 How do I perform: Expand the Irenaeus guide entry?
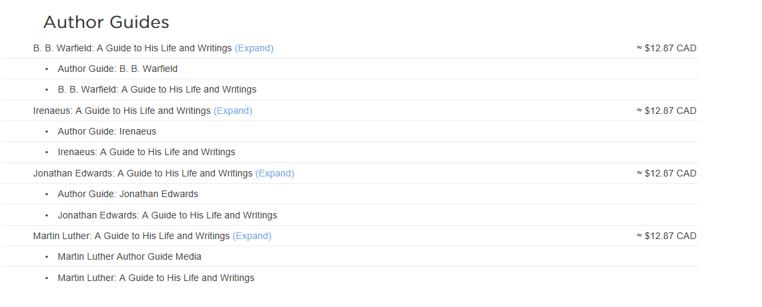[233, 111]
